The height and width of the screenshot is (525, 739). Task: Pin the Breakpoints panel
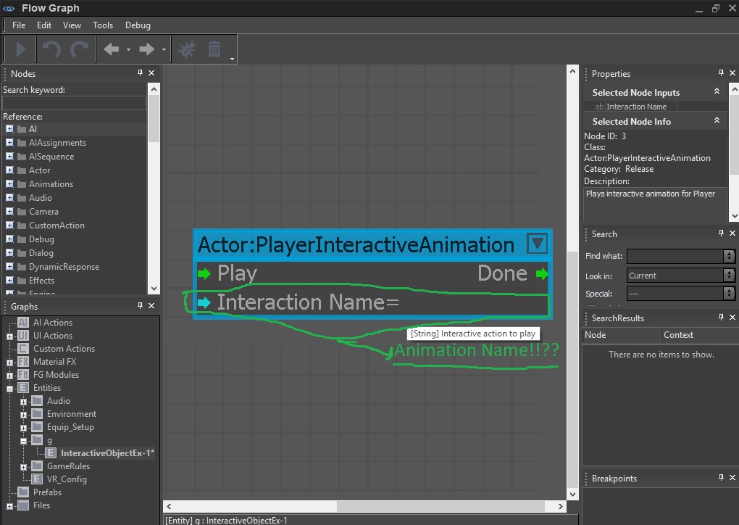(721, 477)
